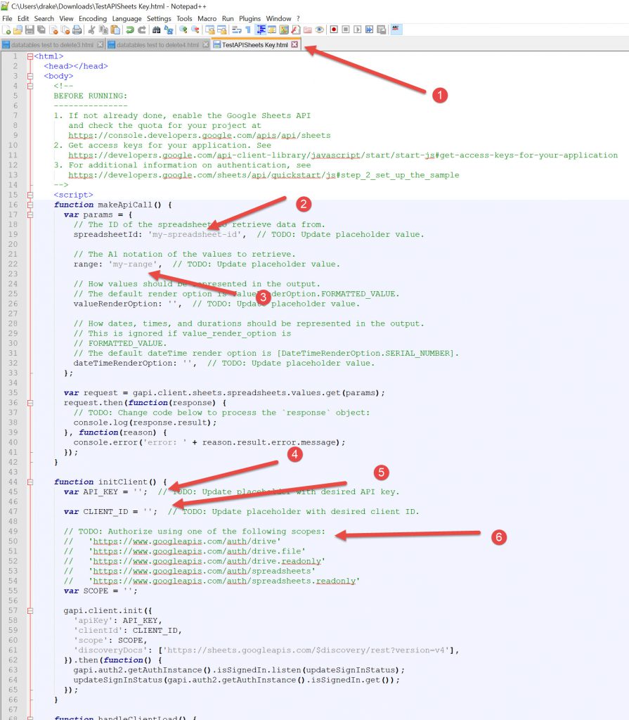Switch to datatables test to delete3.html tab
Viewport: 629px width, 720px height.
(51, 44)
